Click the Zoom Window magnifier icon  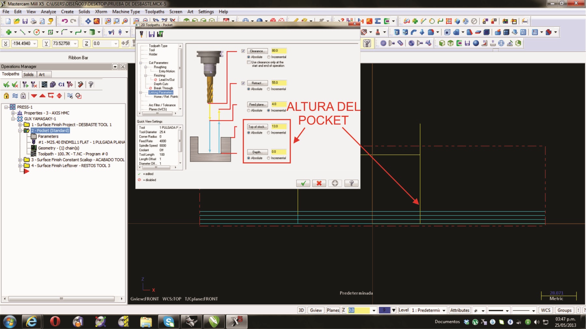pos(108,21)
